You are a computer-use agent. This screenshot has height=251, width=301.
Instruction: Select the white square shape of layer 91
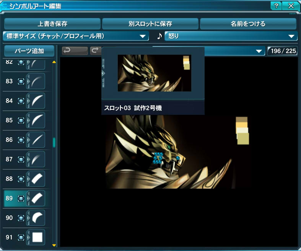click(37, 237)
